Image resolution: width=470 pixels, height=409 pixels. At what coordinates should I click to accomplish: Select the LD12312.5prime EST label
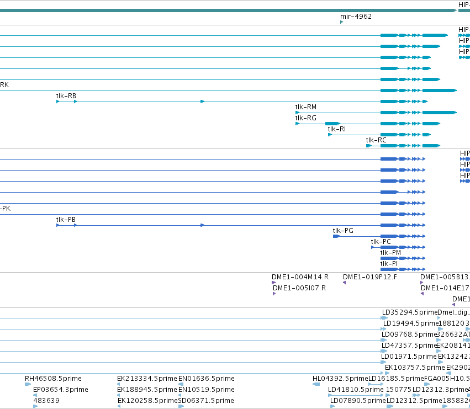pos(415,401)
